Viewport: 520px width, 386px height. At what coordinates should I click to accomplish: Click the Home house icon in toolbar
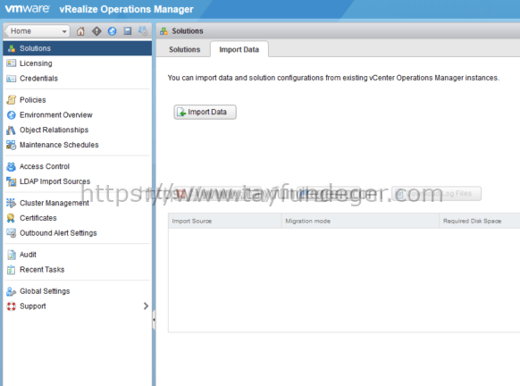pos(80,31)
